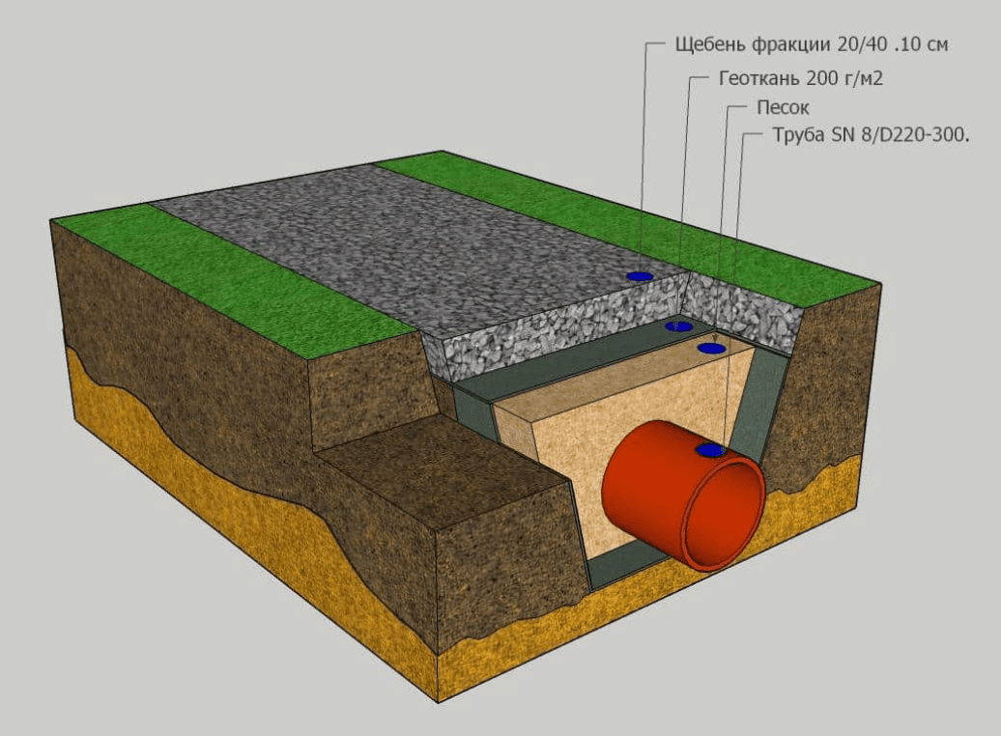Click the blue marker on the red pipe
The image size is (1001, 736).
point(711,450)
